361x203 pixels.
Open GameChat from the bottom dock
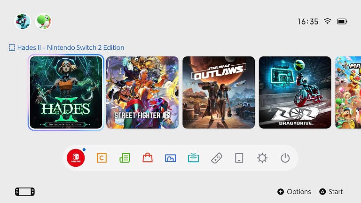102,158
